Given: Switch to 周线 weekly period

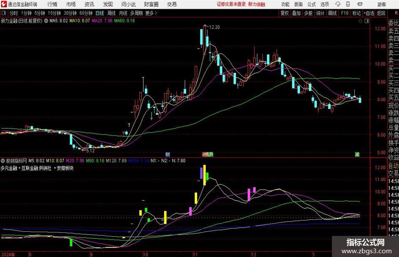Looking at the screenshot, I should click(x=111, y=13).
